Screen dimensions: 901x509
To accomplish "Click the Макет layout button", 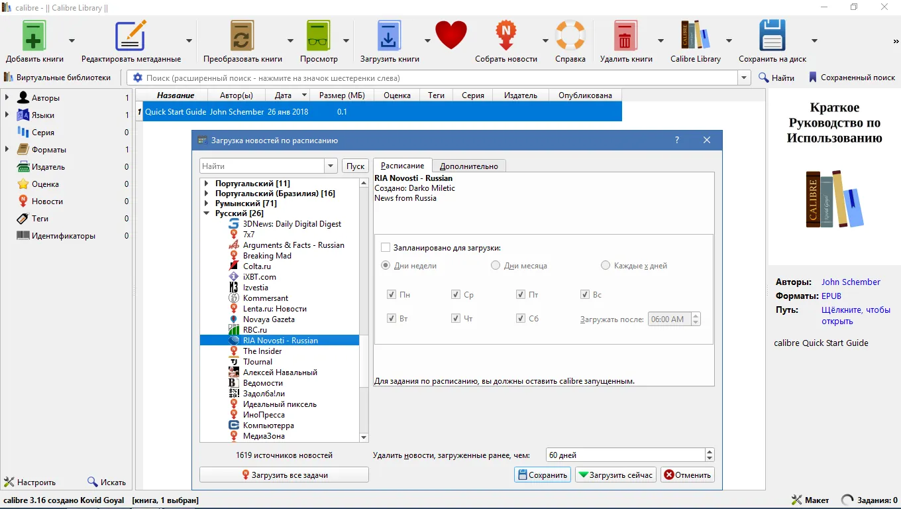I will click(x=810, y=500).
